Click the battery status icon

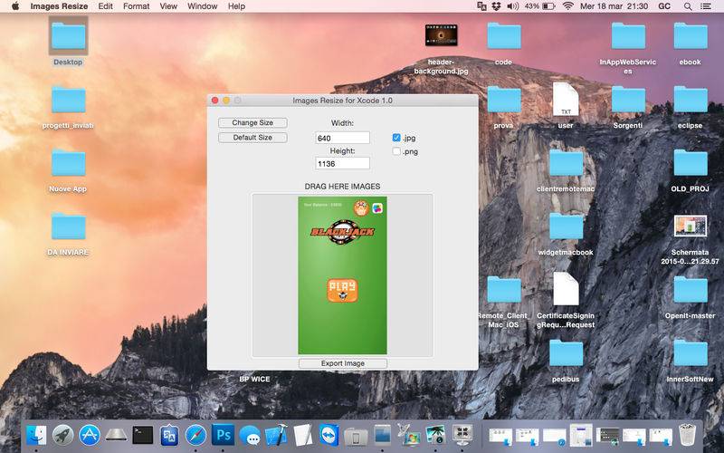click(548, 6)
